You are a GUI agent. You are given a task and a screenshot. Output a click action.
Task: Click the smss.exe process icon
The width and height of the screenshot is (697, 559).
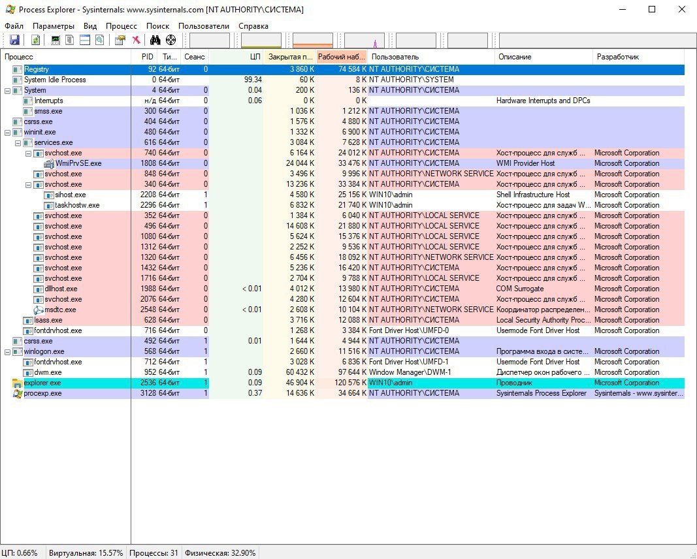coord(28,111)
